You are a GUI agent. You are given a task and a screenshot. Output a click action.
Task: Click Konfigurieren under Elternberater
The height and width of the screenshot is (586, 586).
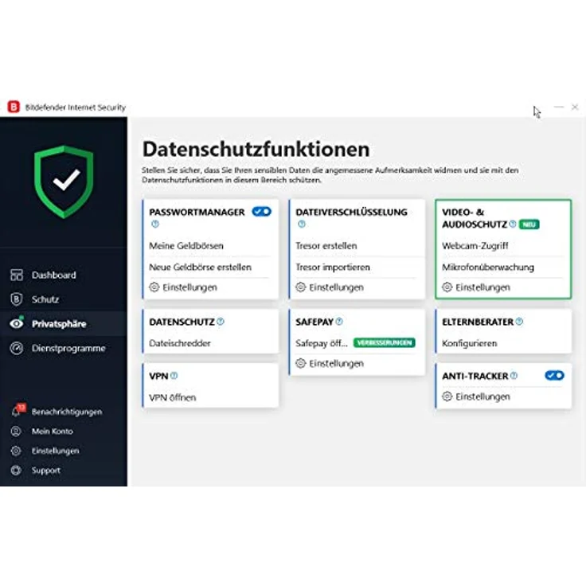470,343
